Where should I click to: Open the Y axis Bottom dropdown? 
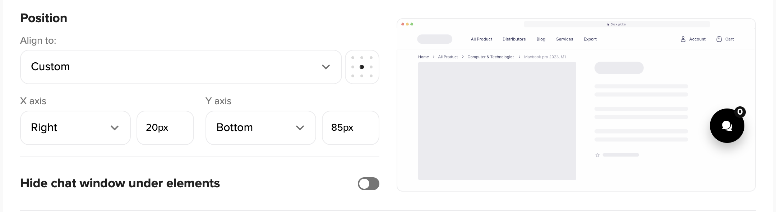[x=260, y=128]
